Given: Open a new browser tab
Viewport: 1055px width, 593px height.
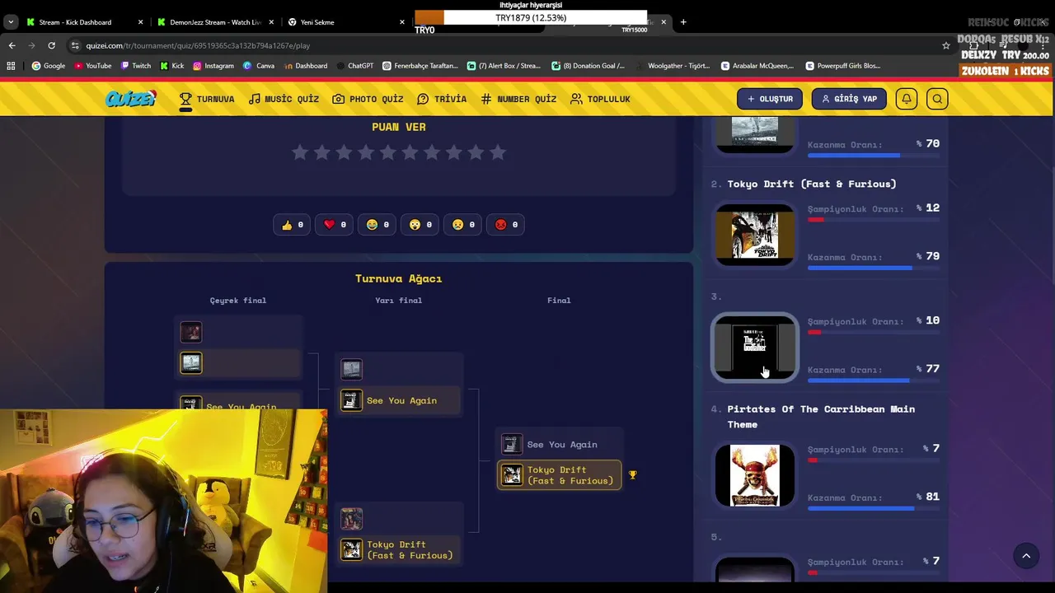Looking at the screenshot, I should click(x=683, y=22).
